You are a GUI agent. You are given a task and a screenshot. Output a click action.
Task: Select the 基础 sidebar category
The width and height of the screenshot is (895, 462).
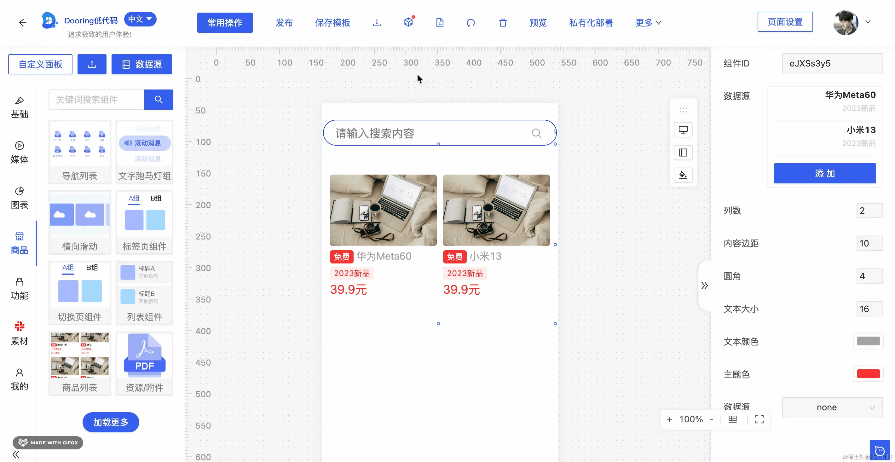[x=20, y=107]
